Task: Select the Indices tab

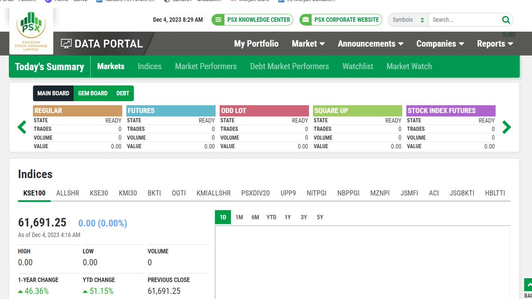Action: 149,66
